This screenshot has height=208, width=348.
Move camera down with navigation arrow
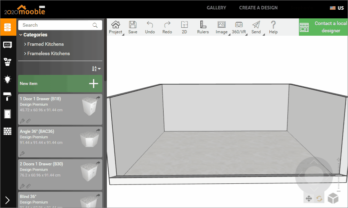pos(314,189)
